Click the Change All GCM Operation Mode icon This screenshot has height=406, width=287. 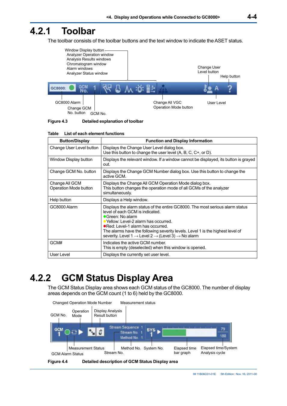[x=163, y=89]
